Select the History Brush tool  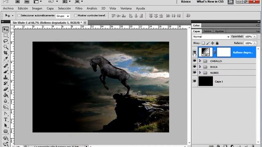6,83
